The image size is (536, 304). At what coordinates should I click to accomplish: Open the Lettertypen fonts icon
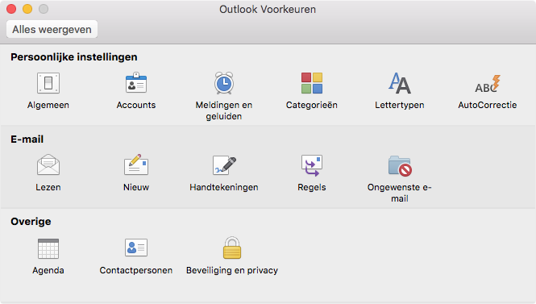[400, 83]
